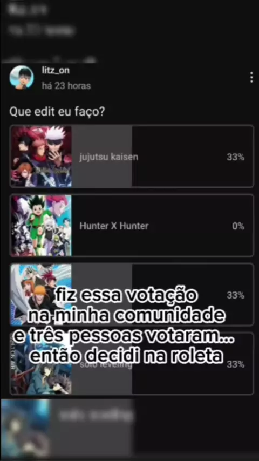Click the 33% result on solo leveling

pyautogui.click(x=235, y=364)
